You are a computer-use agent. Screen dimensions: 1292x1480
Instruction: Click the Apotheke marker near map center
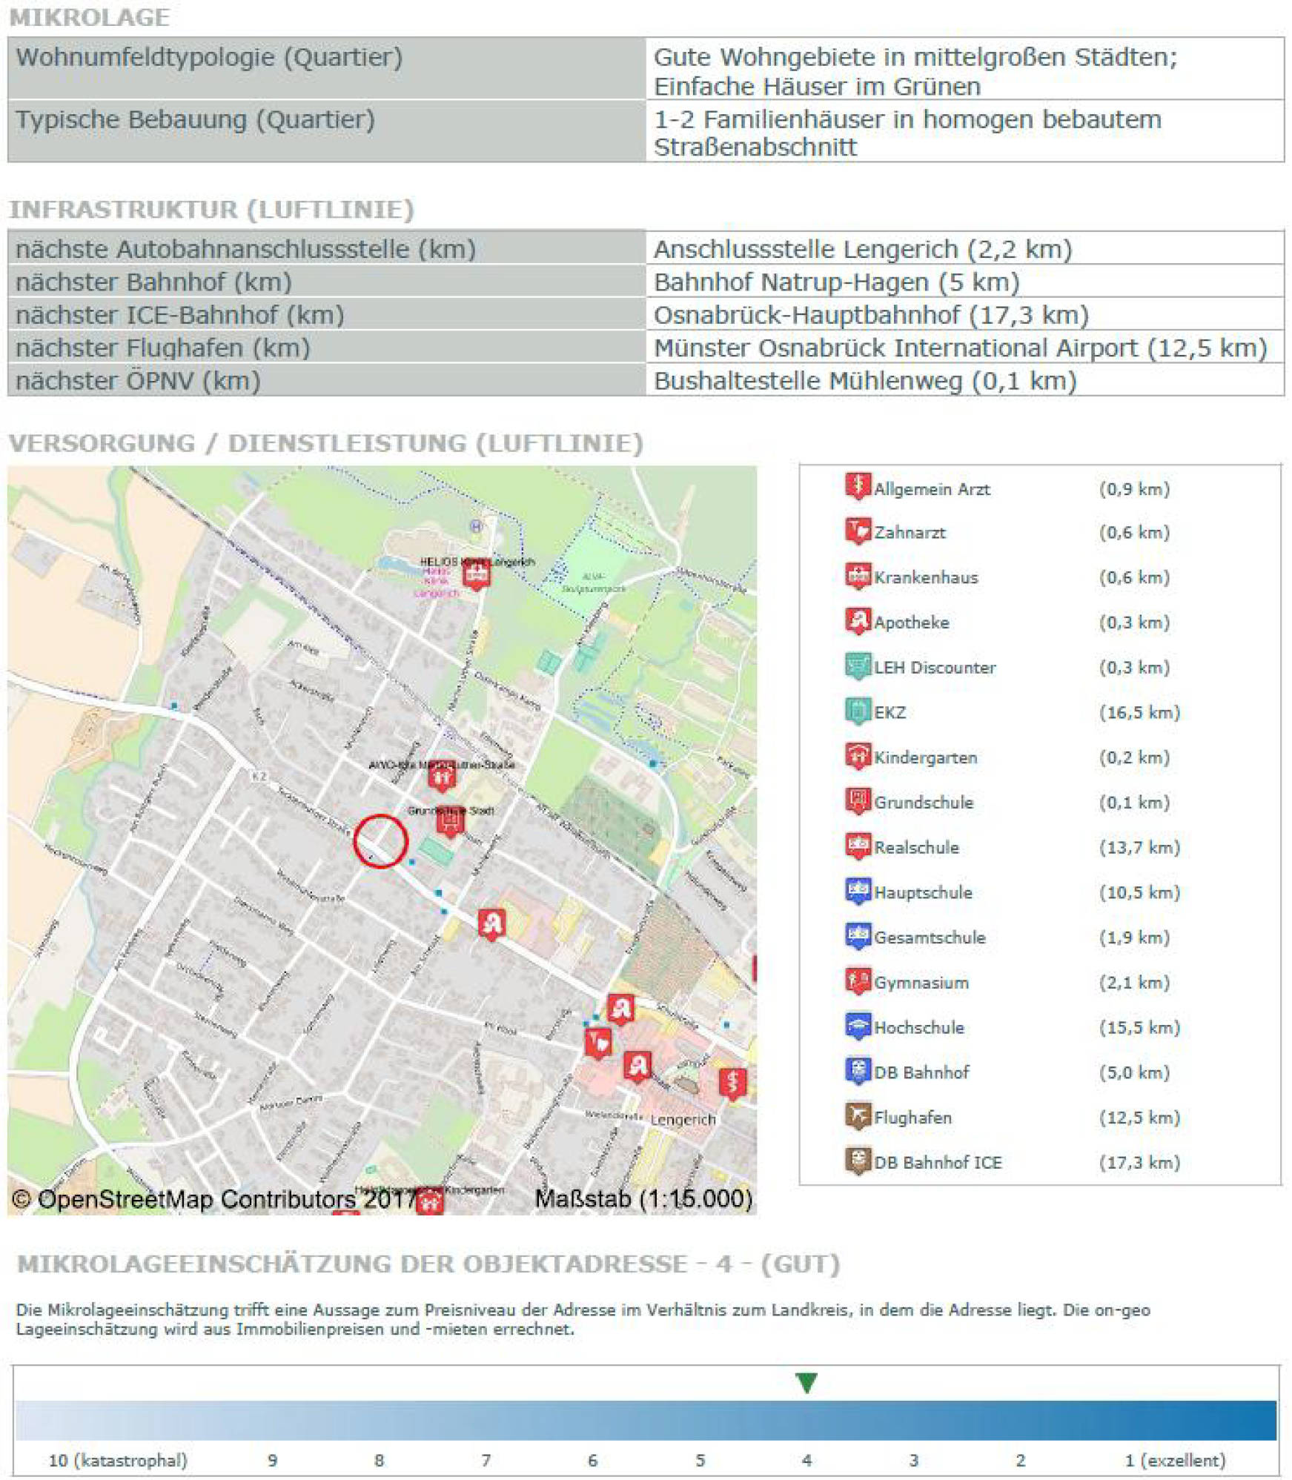coord(492,924)
